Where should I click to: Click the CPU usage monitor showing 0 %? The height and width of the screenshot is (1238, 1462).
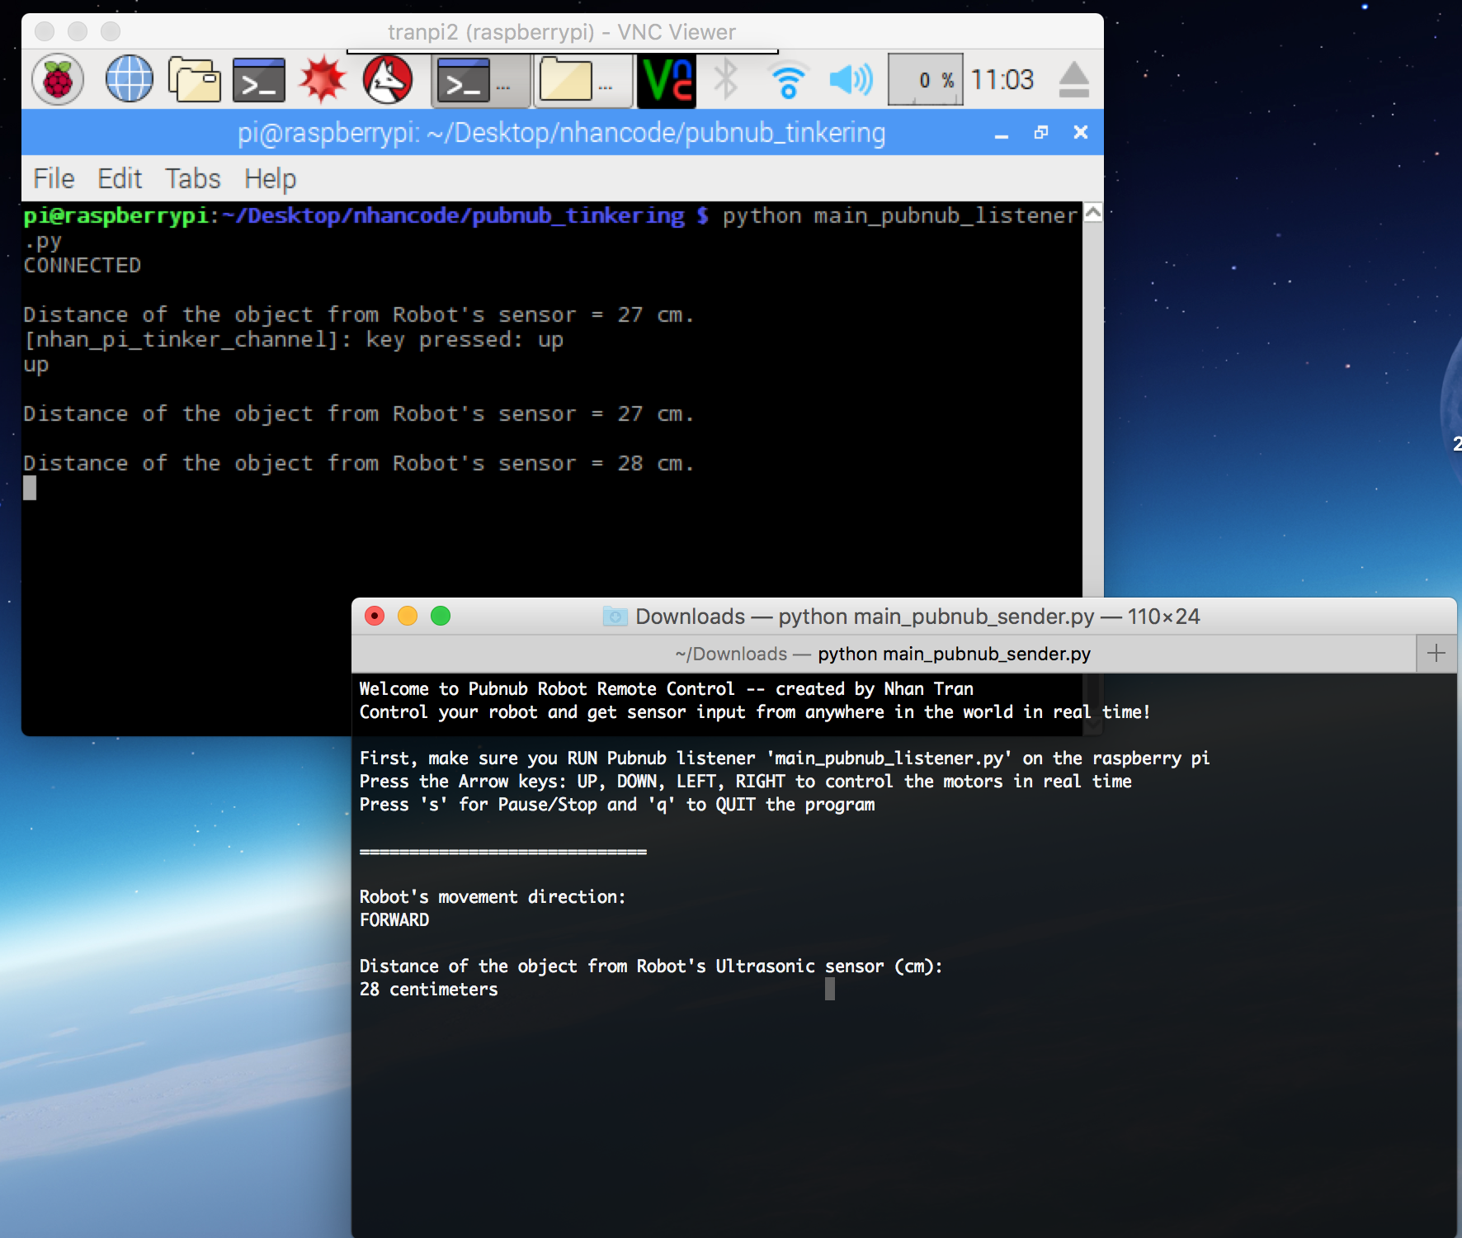pyautogui.click(x=926, y=80)
